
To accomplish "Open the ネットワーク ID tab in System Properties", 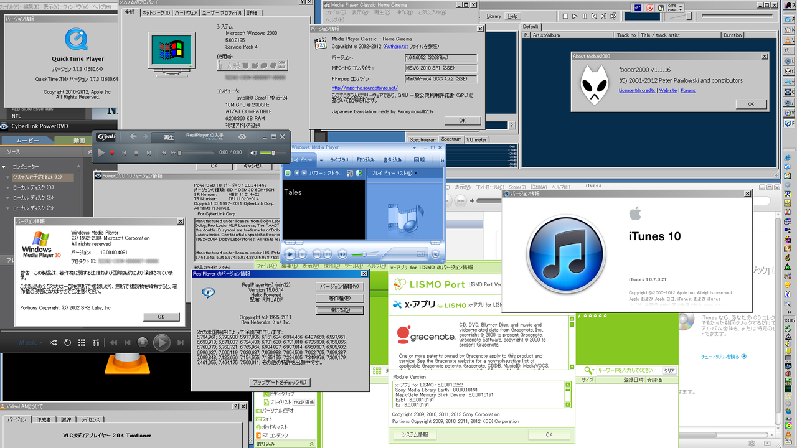I will [x=156, y=12].
